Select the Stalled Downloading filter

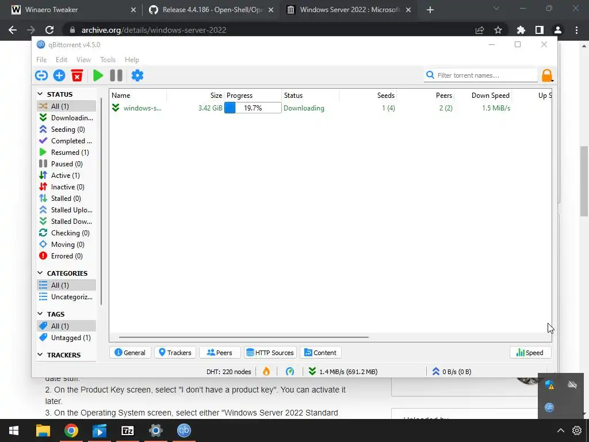67,222
